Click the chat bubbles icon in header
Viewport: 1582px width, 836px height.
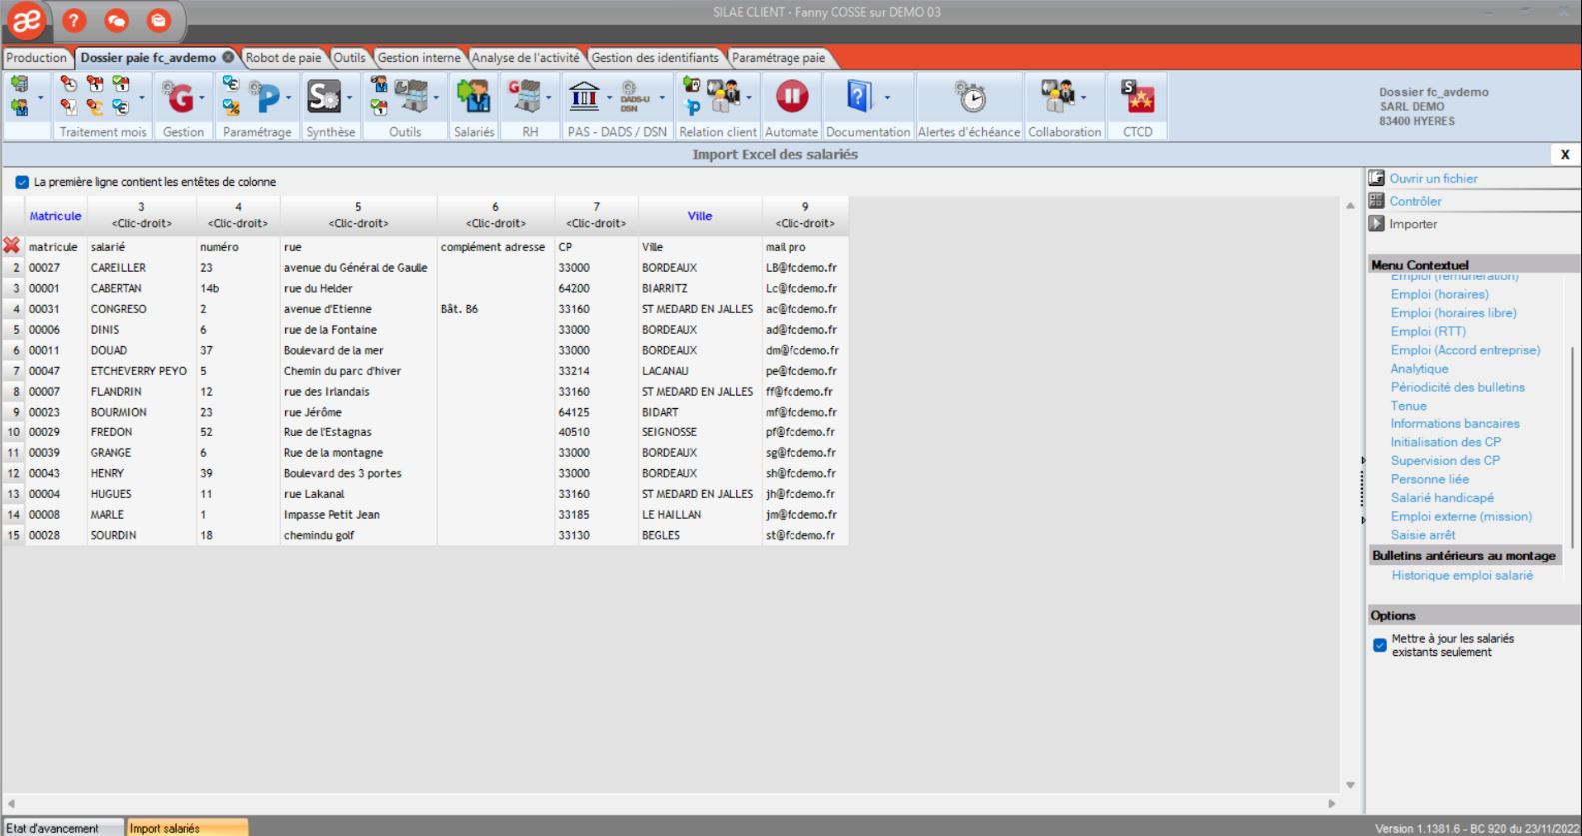pos(116,20)
